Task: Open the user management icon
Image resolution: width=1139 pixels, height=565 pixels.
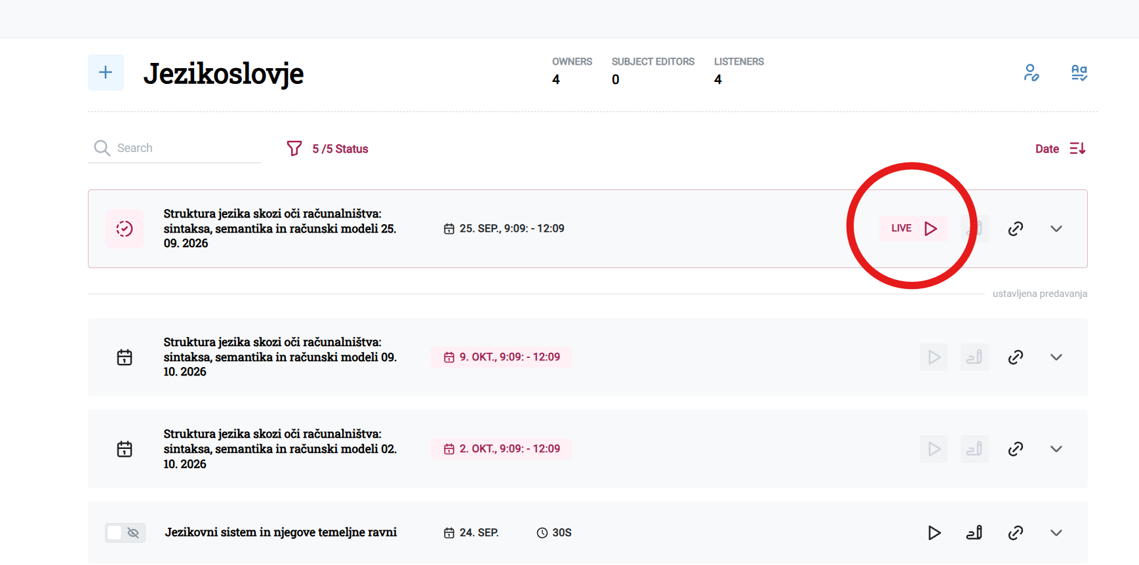Action: pos(1031,73)
